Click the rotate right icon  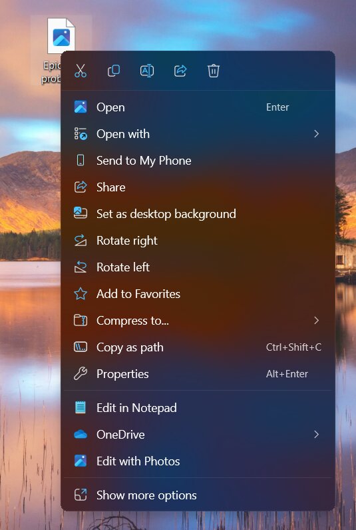(81, 240)
